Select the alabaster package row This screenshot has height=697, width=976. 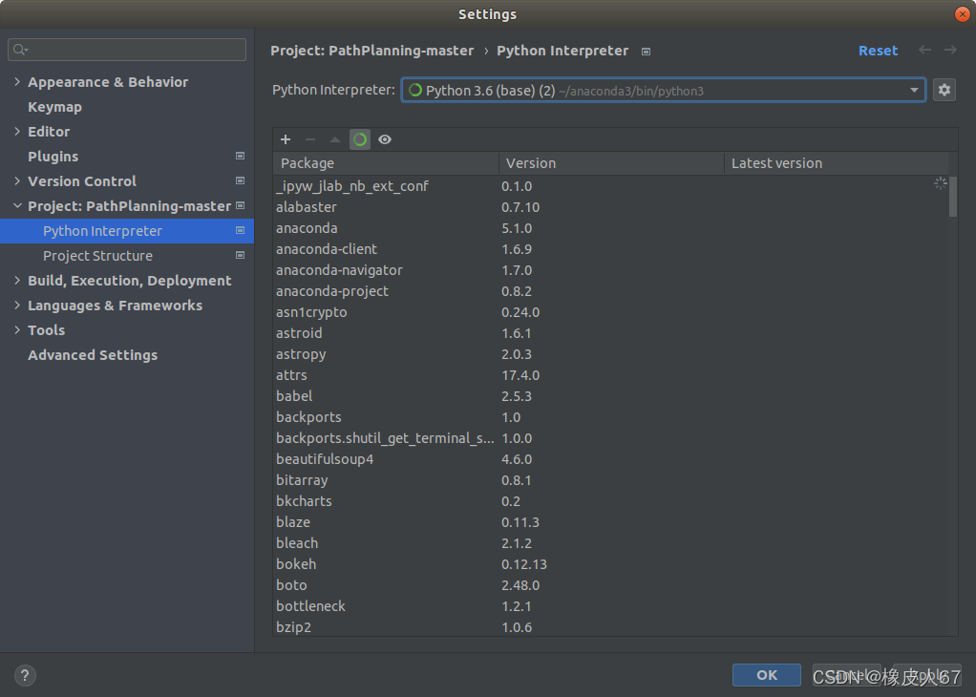pyautogui.click(x=610, y=207)
